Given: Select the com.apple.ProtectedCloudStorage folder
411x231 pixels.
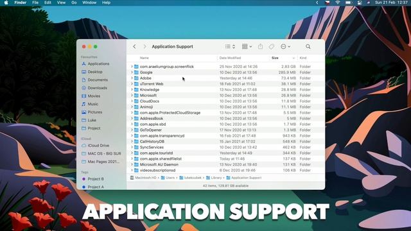Looking at the screenshot, I should [225, 113].
